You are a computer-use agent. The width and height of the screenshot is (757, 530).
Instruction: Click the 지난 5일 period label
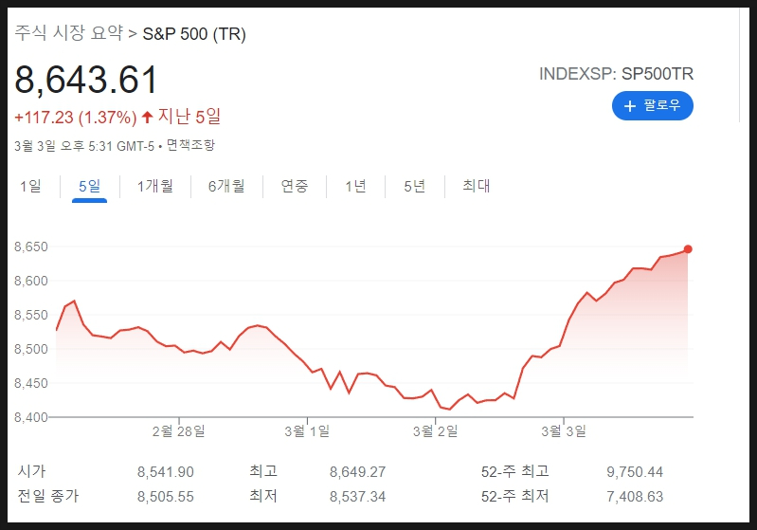189,117
